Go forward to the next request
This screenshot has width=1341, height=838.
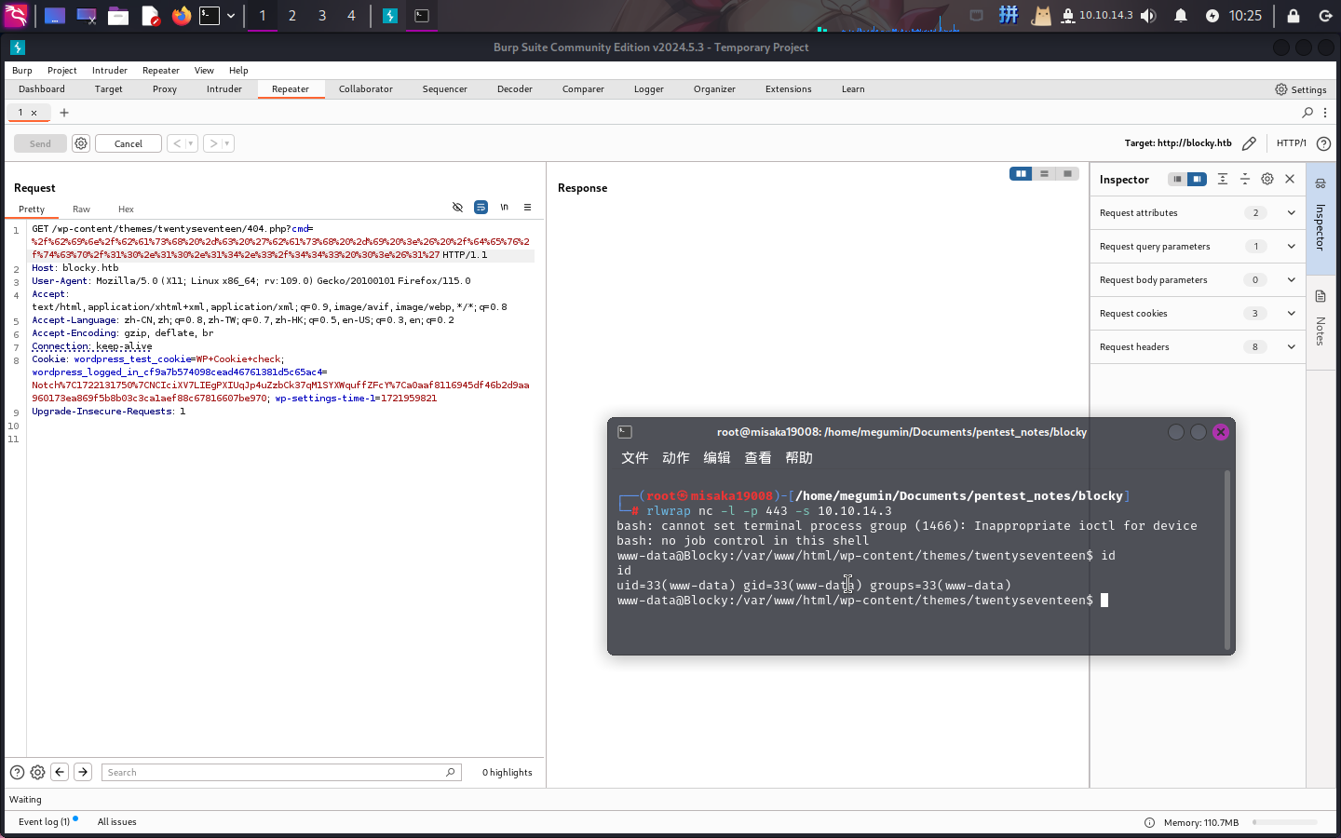[x=212, y=143]
